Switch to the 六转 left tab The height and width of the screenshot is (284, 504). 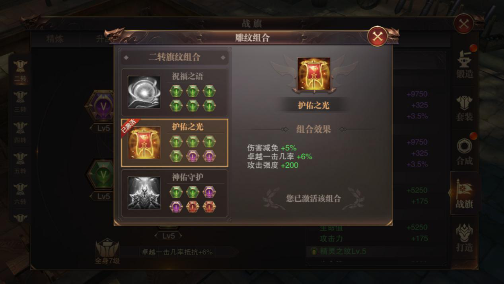click(x=20, y=194)
